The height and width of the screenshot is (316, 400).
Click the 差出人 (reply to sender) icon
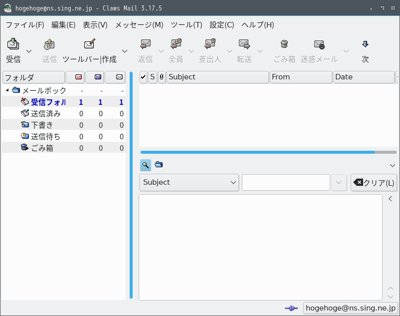pos(210,44)
